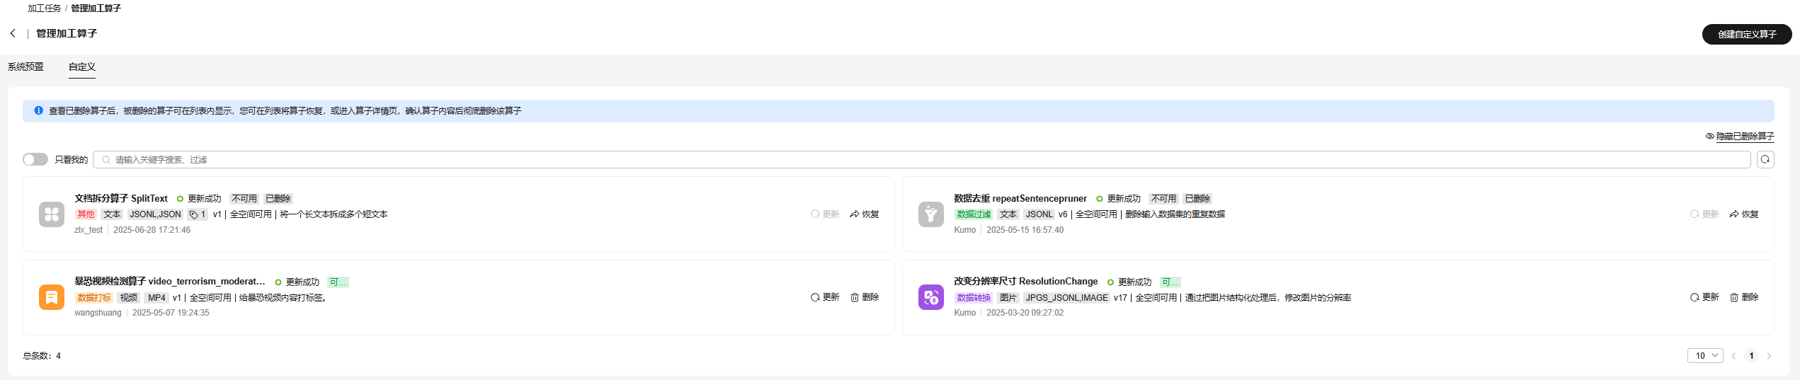
Task: Click the 图片 type tag
Action: [1008, 298]
